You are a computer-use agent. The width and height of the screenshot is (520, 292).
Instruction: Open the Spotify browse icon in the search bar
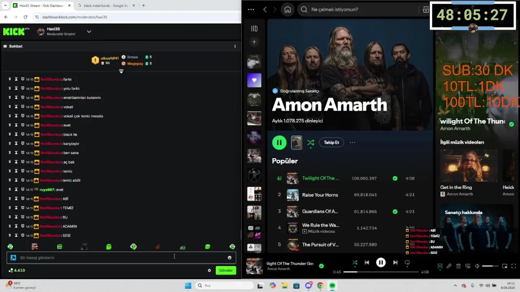[426, 9]
